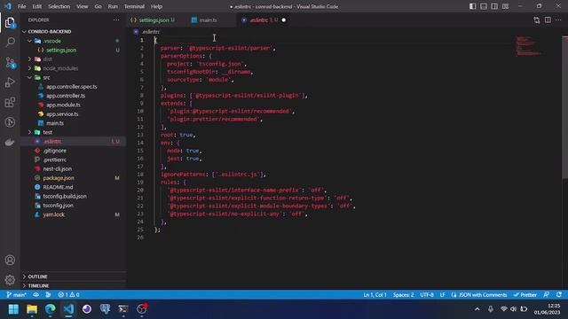Open app.module.ts file
This screenshot has width=568, height=319.
(74, 105)
